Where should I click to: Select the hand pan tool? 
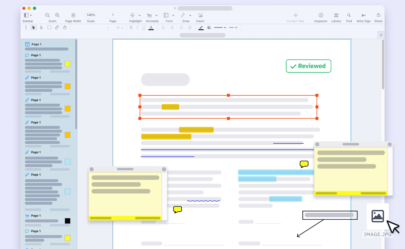pyautogui.click(x=65, y=28)
